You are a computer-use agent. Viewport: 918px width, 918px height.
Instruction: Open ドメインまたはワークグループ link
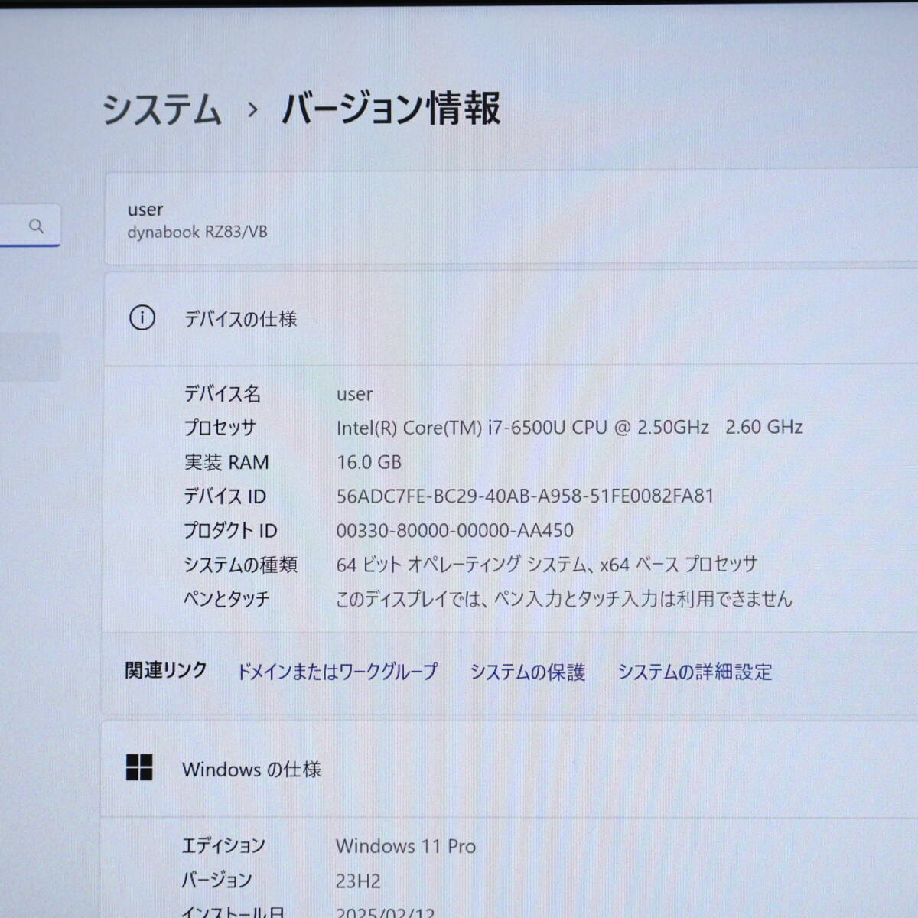[x=337, y=672]
